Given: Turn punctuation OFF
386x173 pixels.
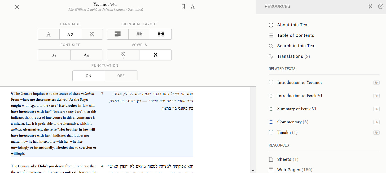Looking at the screenshot, I should [x=121, y=76].
